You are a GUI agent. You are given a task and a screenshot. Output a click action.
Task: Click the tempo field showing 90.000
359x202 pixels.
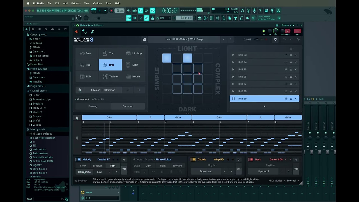click(x=120, y=11)
